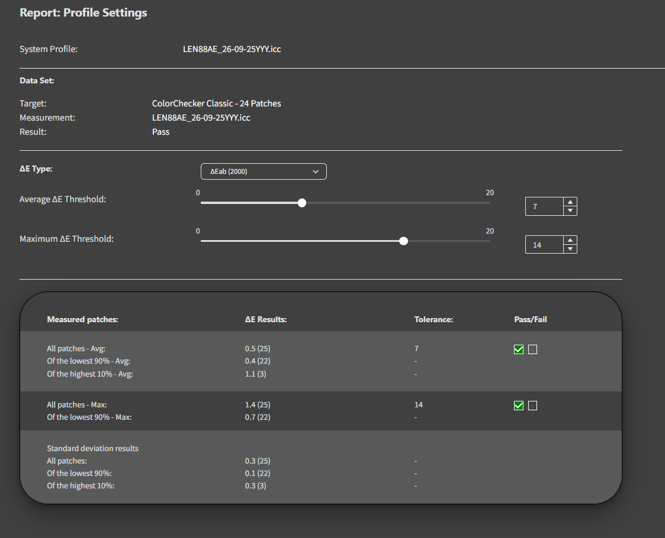Increase the Maximum ΔE Threshold value with the up arrow

[x=570, y=240]
